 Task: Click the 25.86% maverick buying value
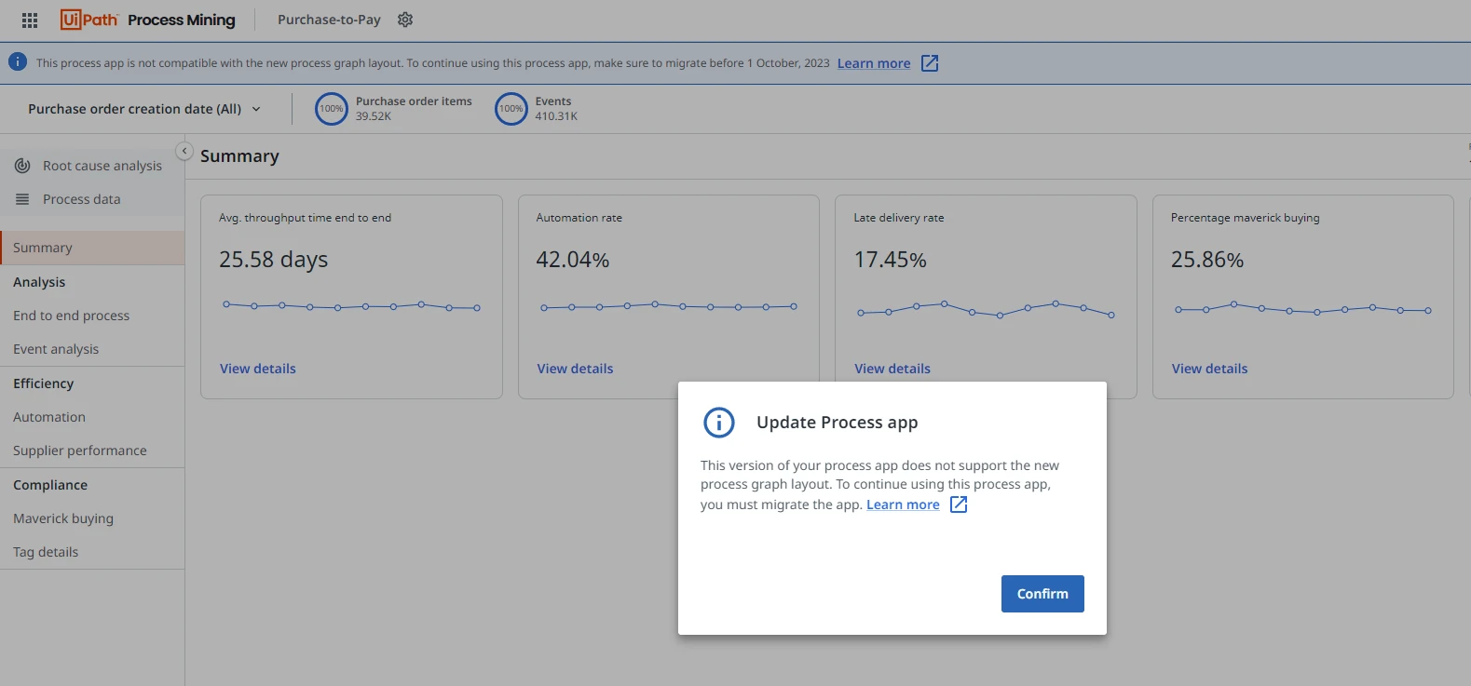[1207, 260]
